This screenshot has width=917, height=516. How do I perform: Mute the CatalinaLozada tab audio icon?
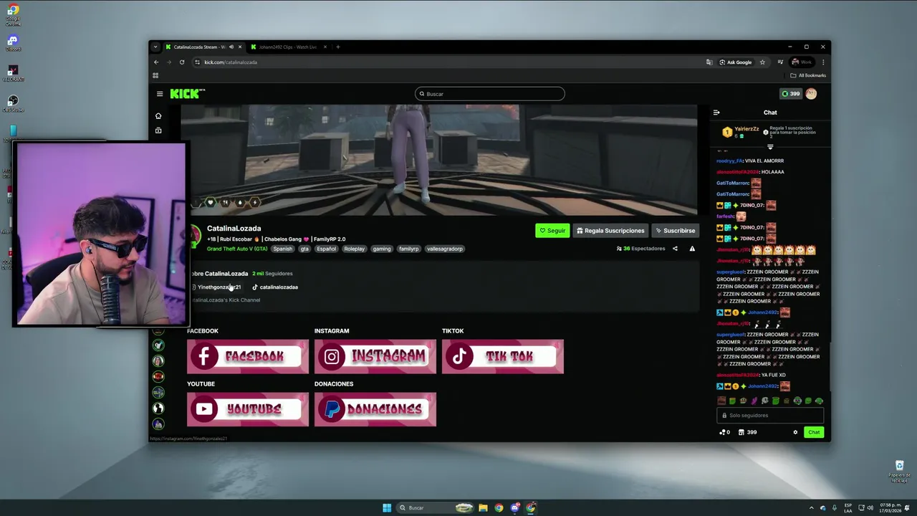click(x=231, y=47)
